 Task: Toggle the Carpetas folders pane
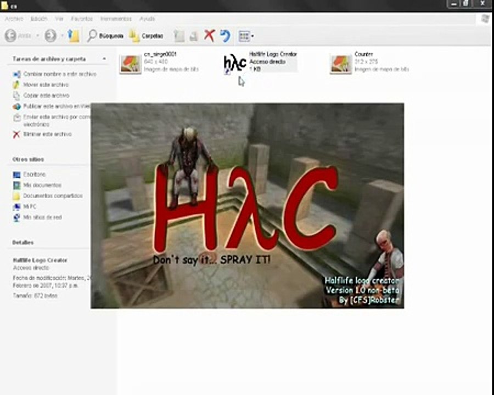[146, 36]
